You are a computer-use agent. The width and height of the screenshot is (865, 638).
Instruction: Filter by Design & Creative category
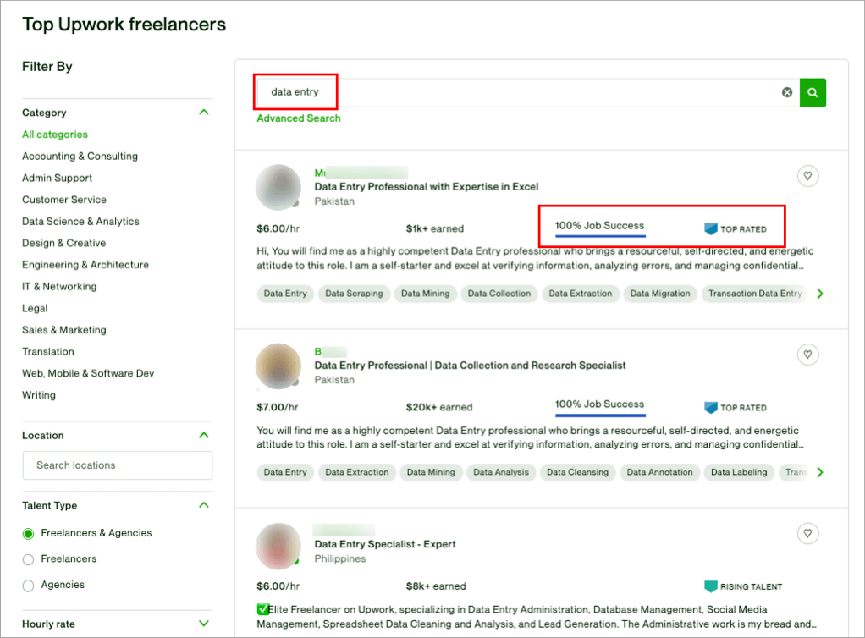[63, 243]
